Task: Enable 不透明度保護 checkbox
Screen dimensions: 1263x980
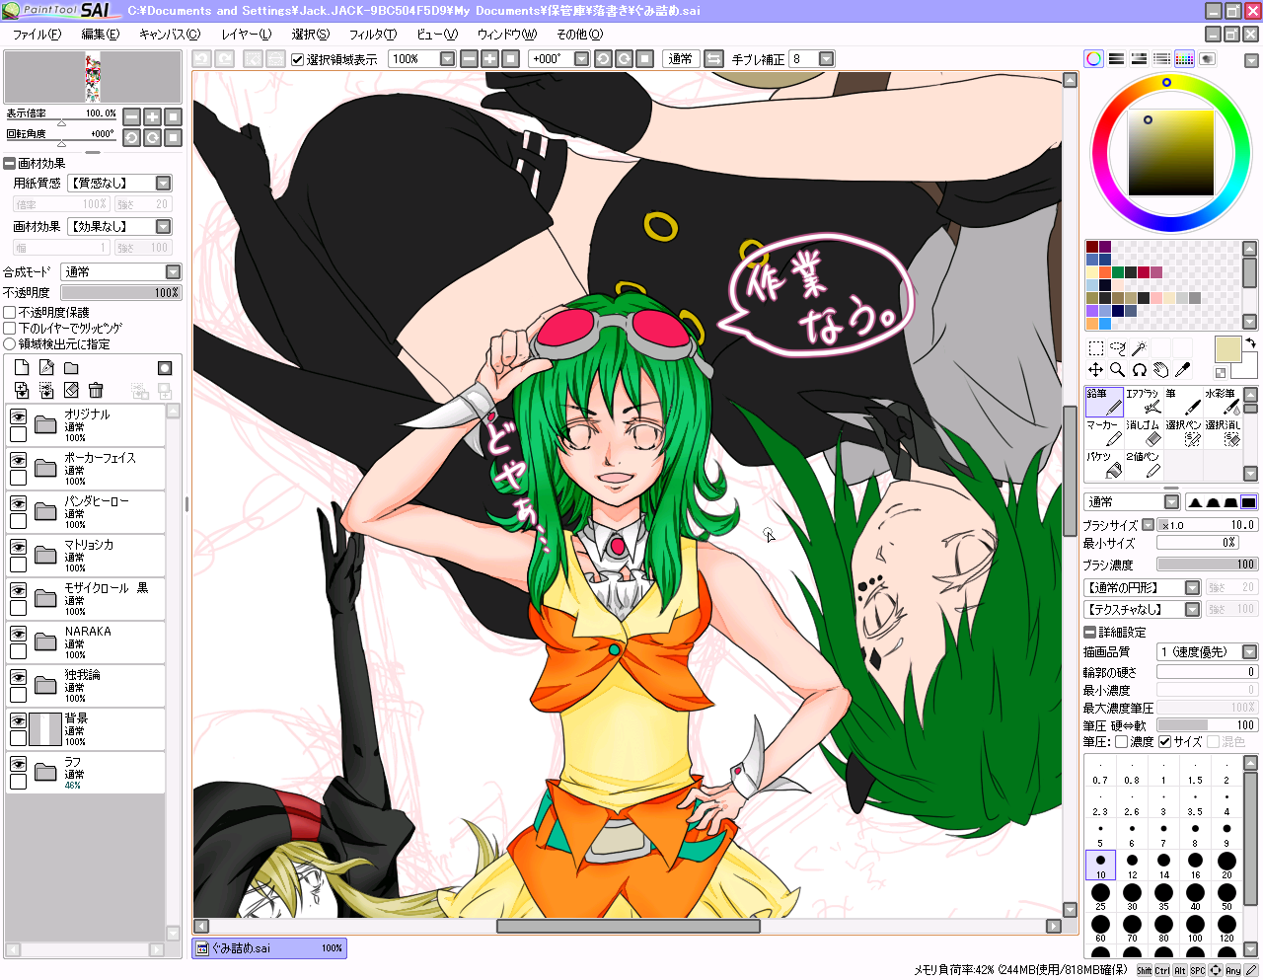Action: (x=10, y=313)
